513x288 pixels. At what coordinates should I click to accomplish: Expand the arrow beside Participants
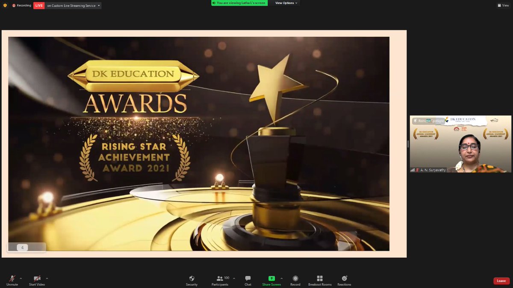[x=234, y=278]
